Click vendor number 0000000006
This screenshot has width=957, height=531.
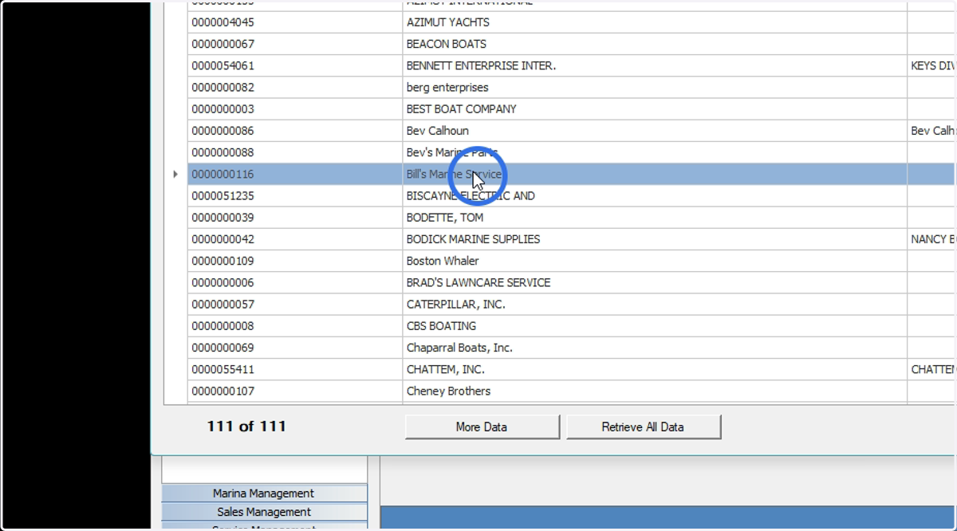tap(223, 282)
